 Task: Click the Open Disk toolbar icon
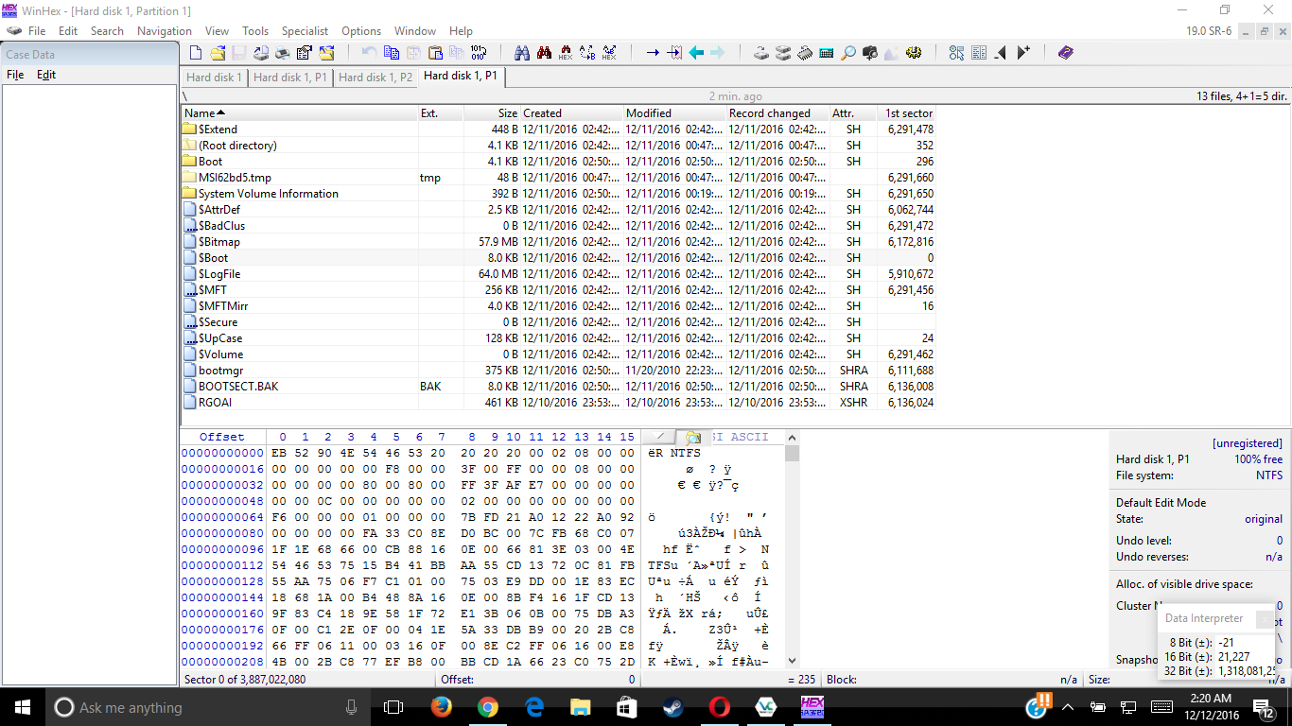click(761, 53)
